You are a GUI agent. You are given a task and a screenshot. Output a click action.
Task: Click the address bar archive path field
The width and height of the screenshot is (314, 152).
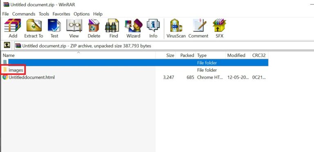[x=164, y=46]
